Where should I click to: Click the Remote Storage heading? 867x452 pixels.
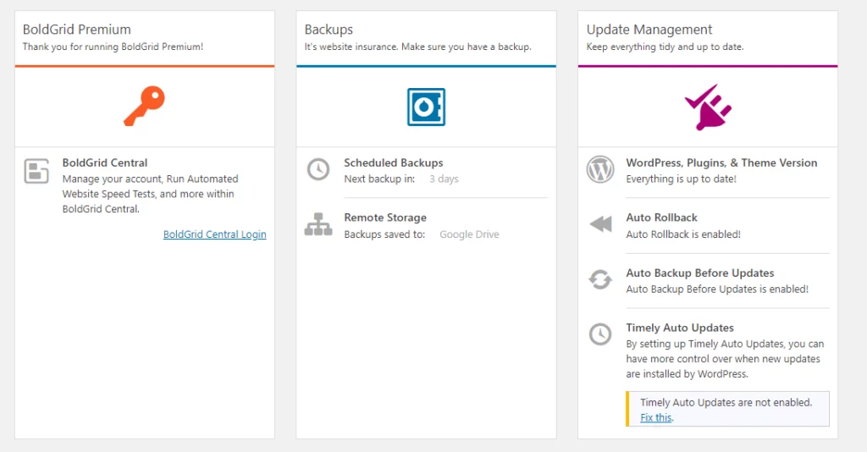point(385,218)
